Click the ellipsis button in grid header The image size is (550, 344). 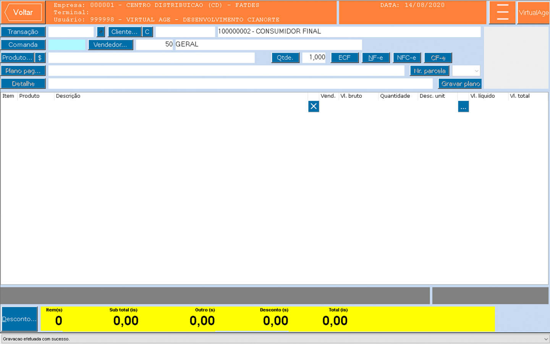point(463,107)
